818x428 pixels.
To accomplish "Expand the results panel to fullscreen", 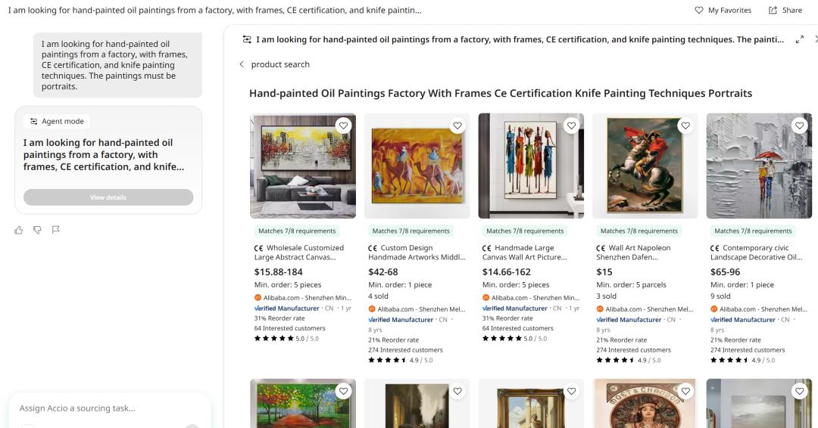I will point(800,39).
